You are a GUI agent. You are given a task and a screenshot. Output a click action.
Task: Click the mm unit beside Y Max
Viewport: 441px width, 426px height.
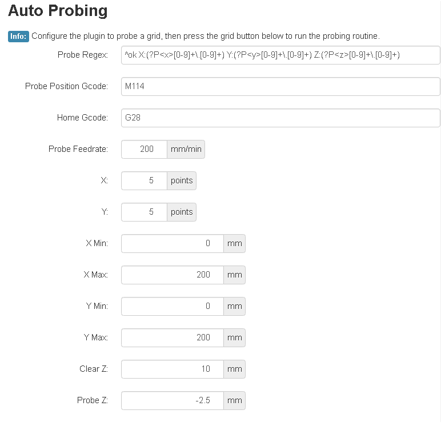234,337
